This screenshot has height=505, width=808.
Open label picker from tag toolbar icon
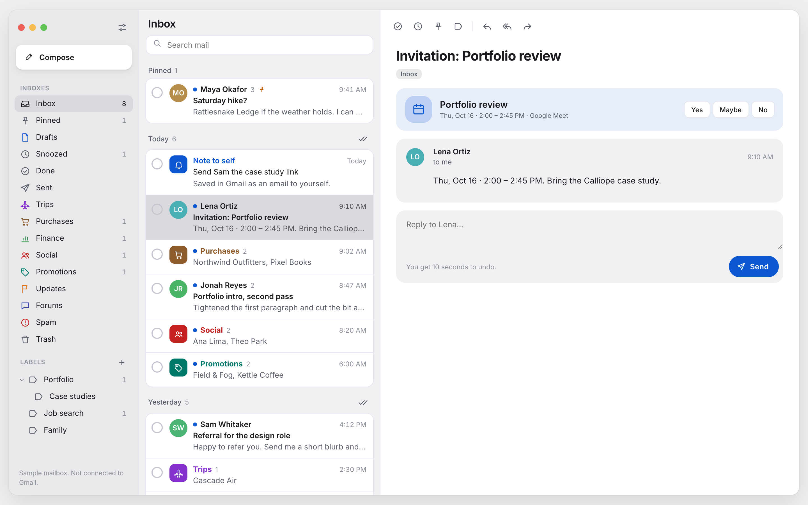coord(458,26)
